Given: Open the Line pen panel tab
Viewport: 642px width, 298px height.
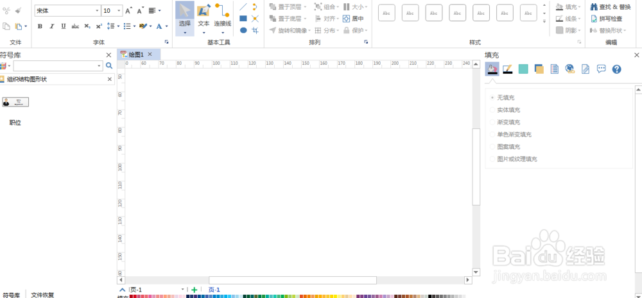Looking at the screenshot, I should 508,69.
